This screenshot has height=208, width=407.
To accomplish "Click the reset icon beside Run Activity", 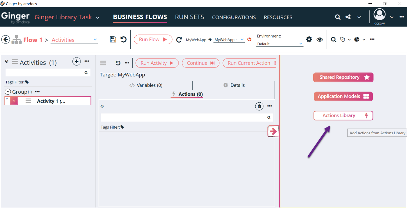I will [118, 63].
